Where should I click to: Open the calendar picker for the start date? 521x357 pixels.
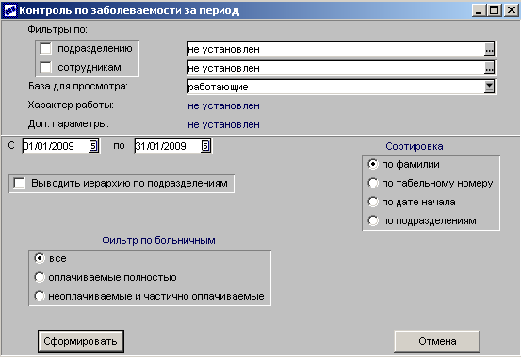(93, 146)
